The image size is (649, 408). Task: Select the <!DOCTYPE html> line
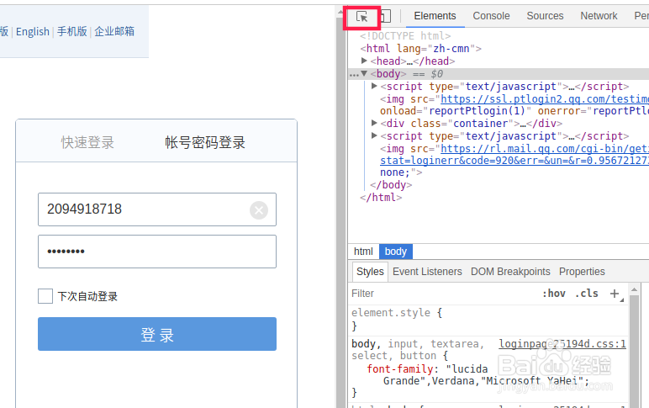(x=405, y=36)
